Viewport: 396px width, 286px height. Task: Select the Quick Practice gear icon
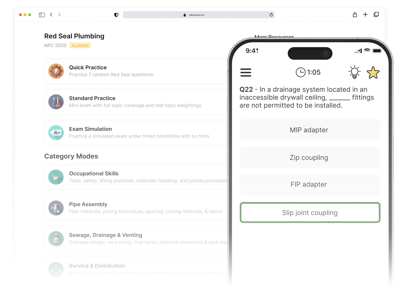click(56, 71)
